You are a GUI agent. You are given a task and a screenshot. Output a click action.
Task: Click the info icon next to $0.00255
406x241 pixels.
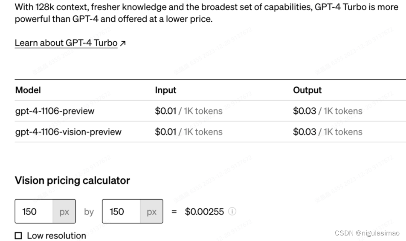(x=232, y=212)
